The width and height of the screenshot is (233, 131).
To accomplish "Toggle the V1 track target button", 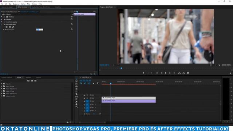I will [x=87, y=101].
